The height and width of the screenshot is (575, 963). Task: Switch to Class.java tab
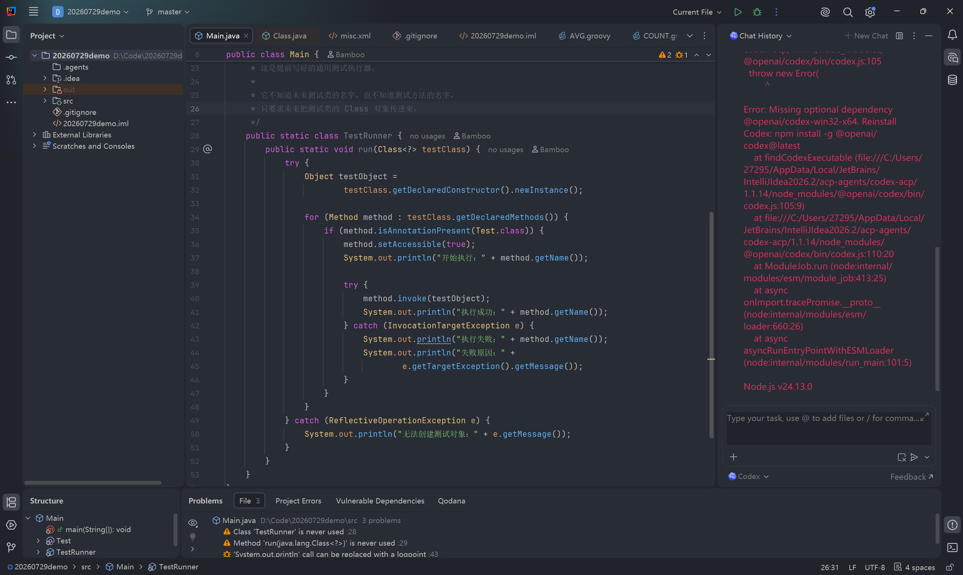[284, 36]
